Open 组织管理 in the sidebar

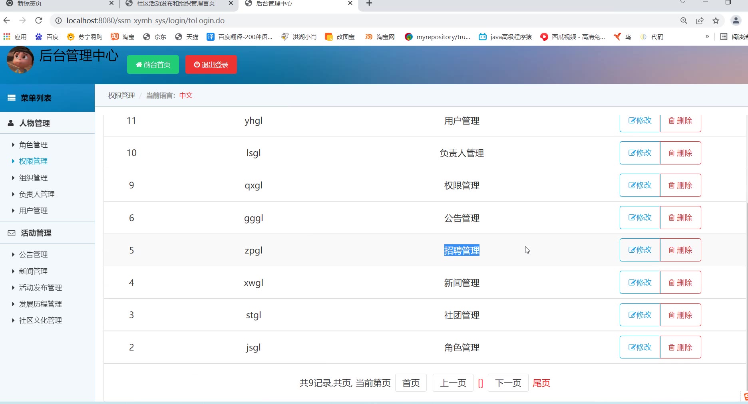tap(33, 178)
